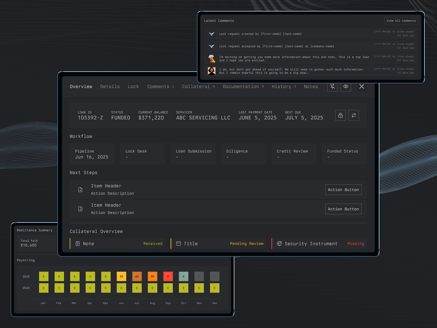Image resolution: width=437 pixels, height=328 pixels.
Task: Close the loan overview panel with X
Action: (x=362, y=86)
